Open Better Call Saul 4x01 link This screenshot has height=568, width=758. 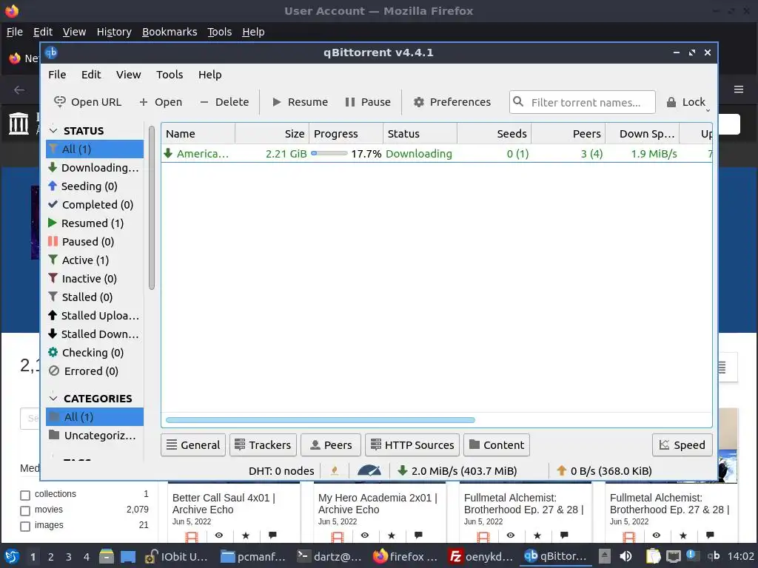pyautogui.click(x=224, y=504)
